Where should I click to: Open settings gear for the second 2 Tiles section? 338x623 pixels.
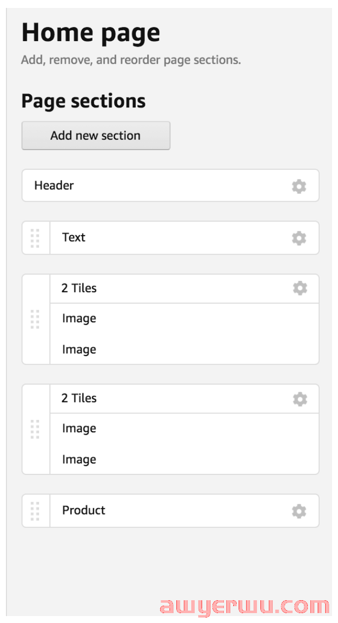[300, 399]
